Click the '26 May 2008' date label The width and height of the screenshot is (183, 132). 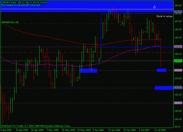(84, 130)
